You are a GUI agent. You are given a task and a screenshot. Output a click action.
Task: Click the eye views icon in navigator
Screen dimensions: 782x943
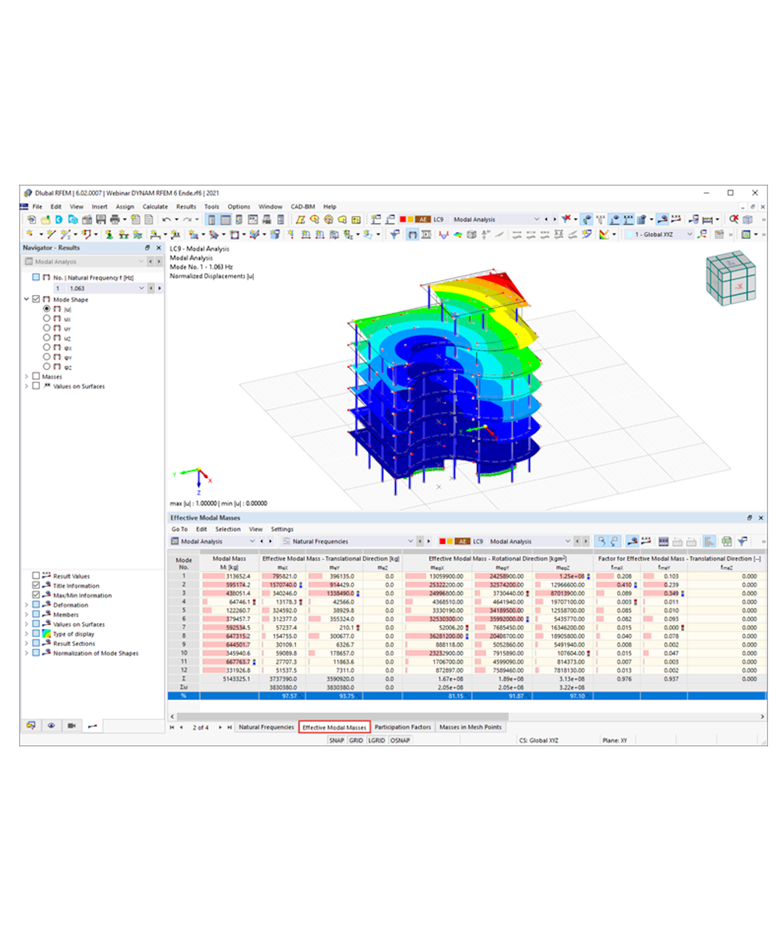51,725
